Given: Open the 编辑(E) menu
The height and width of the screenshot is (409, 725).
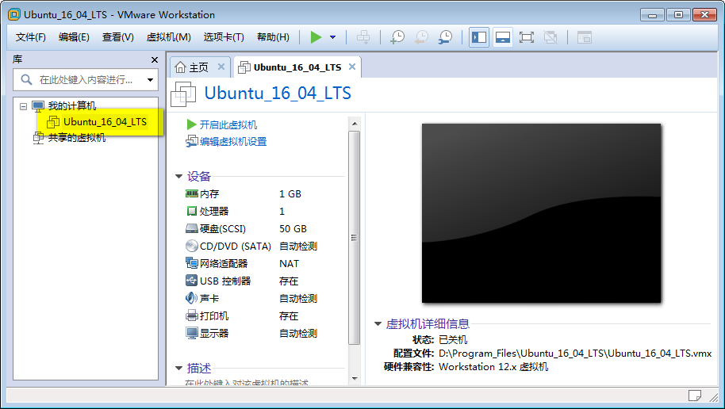Looking at the screenshot, I should pos(74,37).
